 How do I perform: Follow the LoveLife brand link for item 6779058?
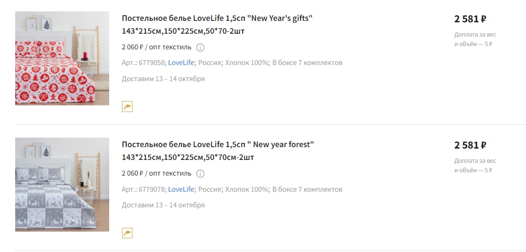181,63
